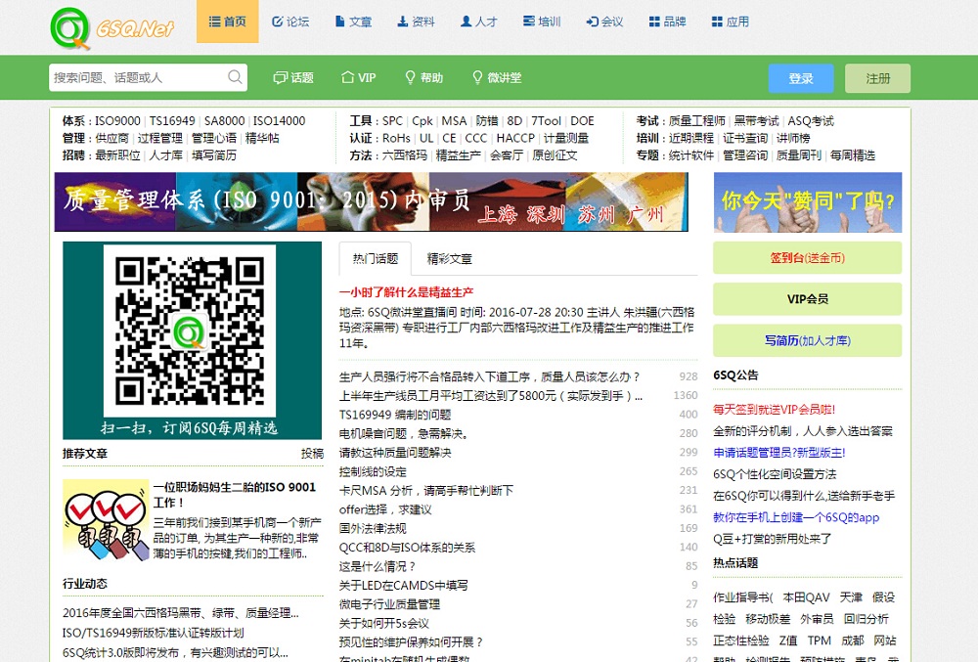Open the SA8000 link

[x=225, y=121]
